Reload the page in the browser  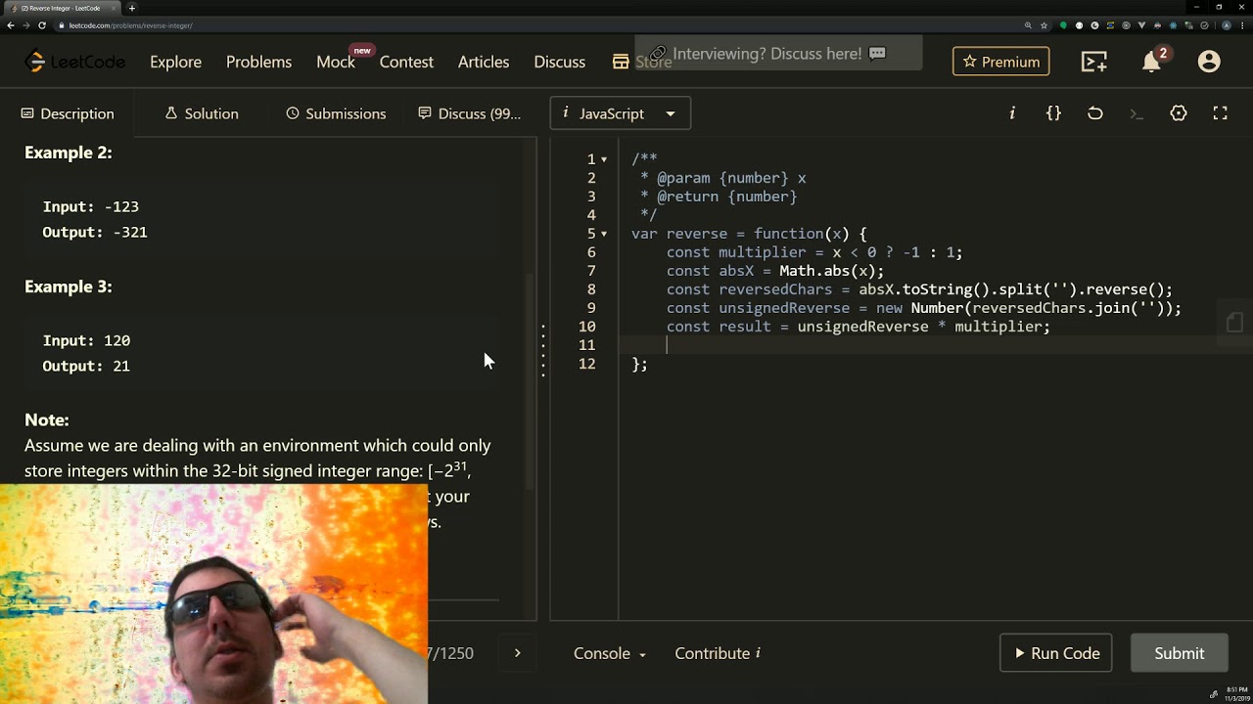[x=42, y=25]
